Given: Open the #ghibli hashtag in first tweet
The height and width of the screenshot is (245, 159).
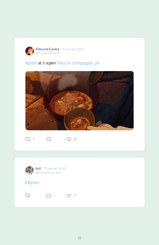Looking at the screenshot, I should (x=31, y=63).
